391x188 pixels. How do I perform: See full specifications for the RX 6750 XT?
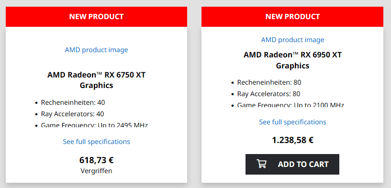pos(96,142)
